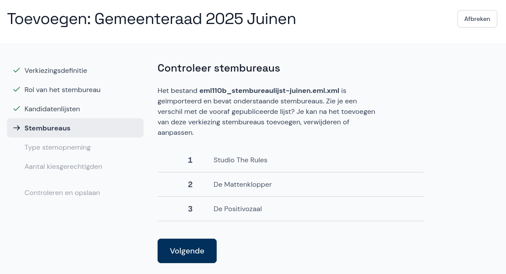506x274 pixels.
Task: Open the Verkiezingsdefinitie step in the sidebar
Action: (x=56, y=70)
